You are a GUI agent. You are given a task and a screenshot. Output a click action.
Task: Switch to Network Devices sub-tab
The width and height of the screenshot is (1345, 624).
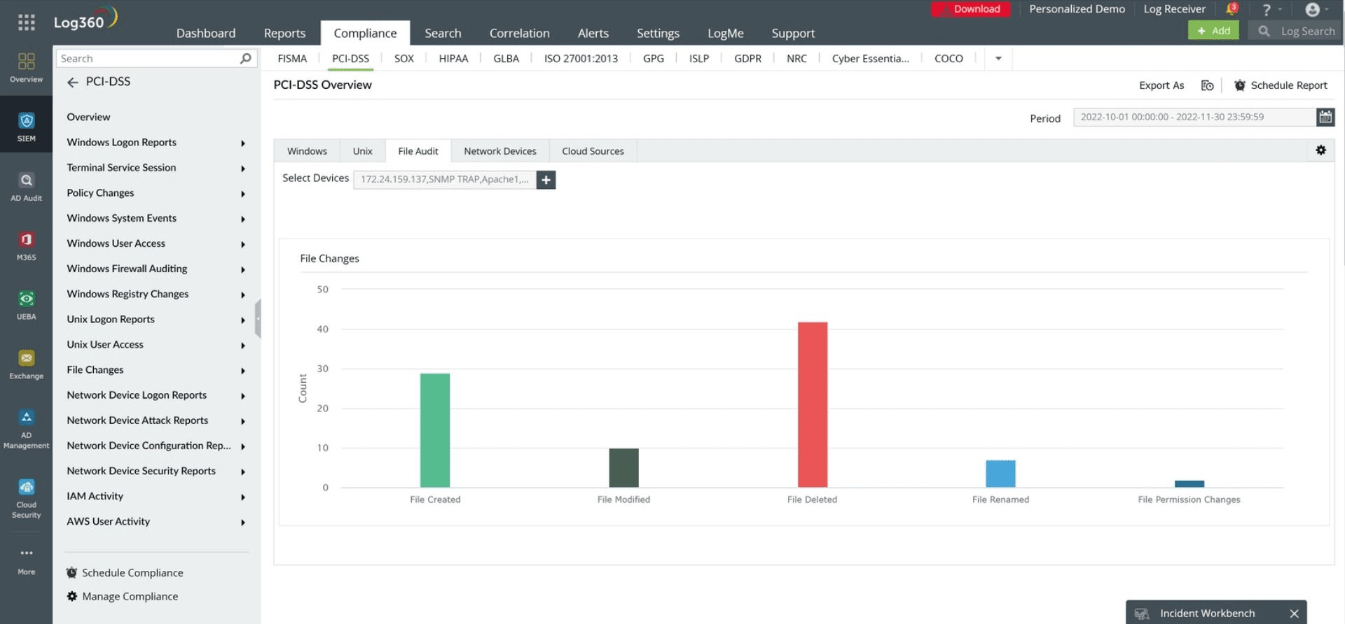pyautogui.click(x=500, y=151)
